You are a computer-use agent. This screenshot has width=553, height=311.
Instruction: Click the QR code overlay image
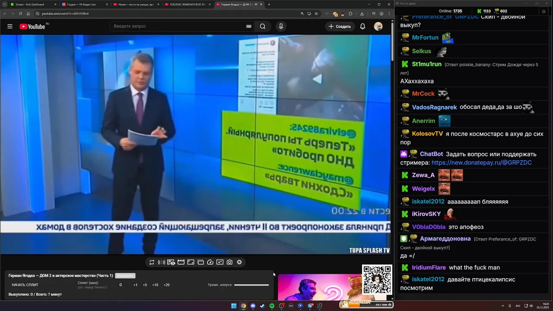(x=377, y=279)
